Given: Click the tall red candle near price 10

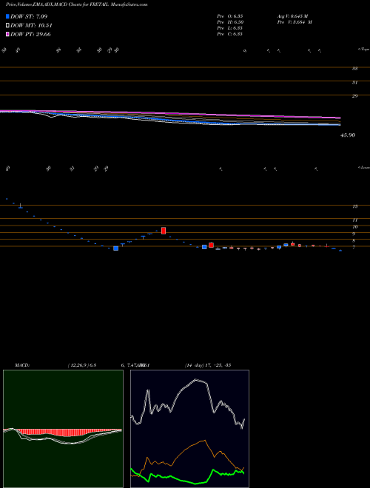Looking at the screenshot, I should click(x=164, y=231).
